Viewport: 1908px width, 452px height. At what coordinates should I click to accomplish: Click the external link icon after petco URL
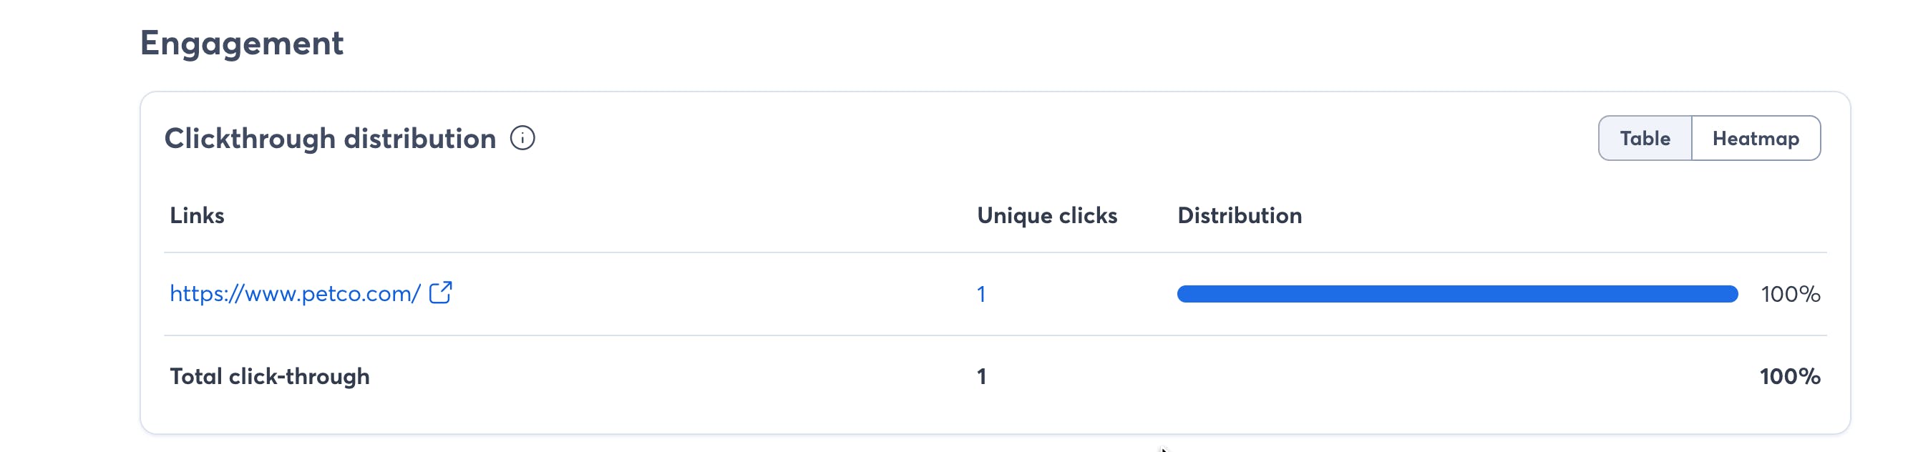(441, 293)
